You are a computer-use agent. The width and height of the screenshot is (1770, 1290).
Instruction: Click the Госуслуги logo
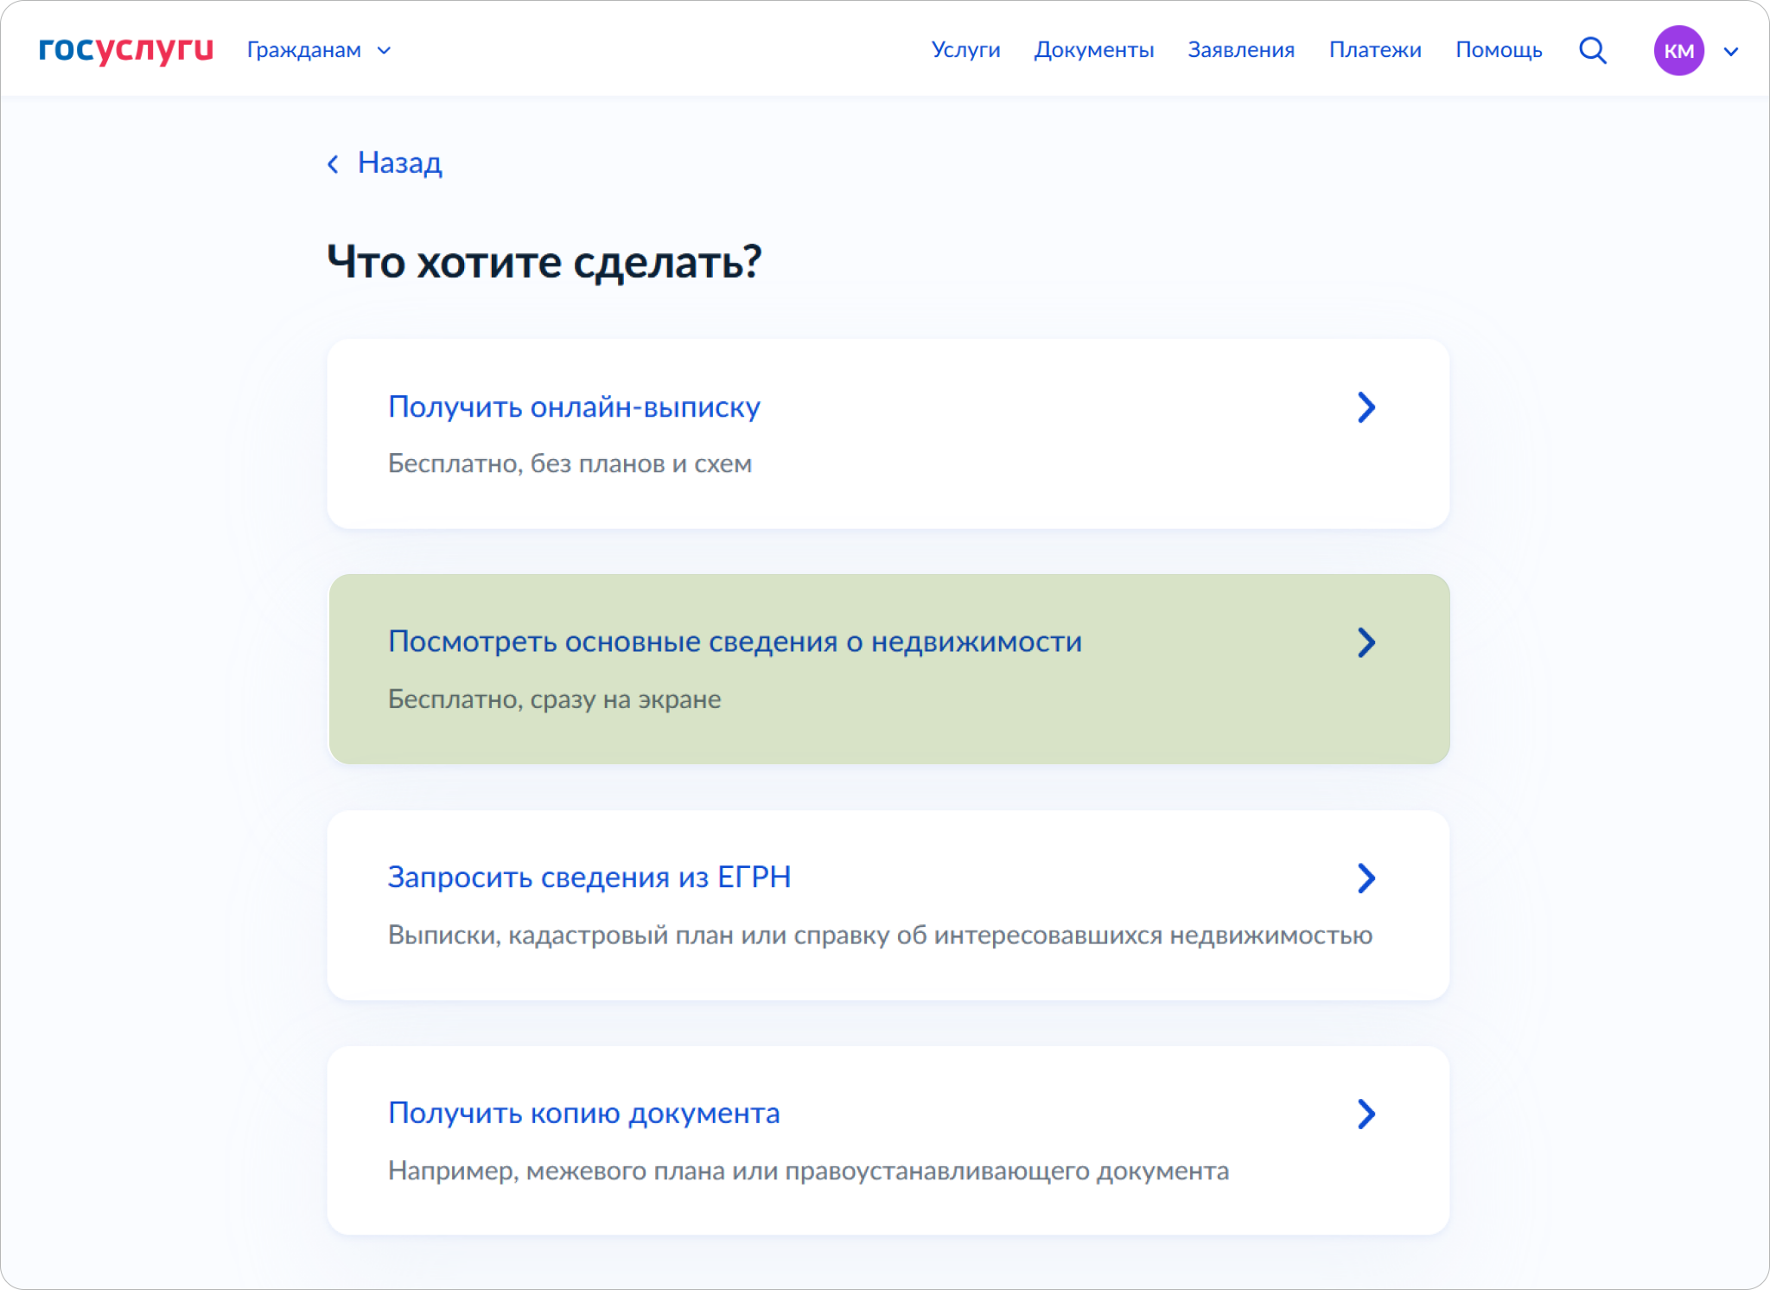pos(126,49)
